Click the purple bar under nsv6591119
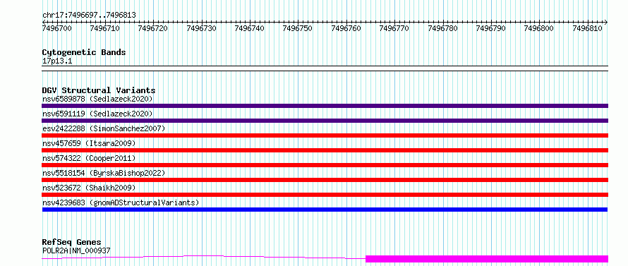Viewport: 628px width, 266px height. 325,121
